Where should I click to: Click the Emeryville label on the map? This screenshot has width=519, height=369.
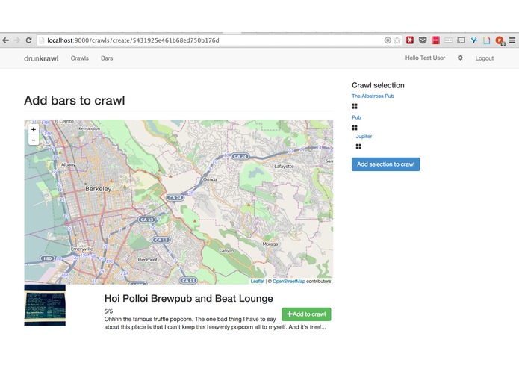click(81, 249)
